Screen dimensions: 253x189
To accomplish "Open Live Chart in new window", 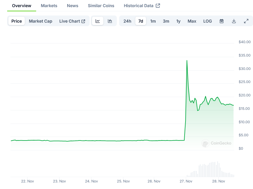I will click(x=72, y=21).
